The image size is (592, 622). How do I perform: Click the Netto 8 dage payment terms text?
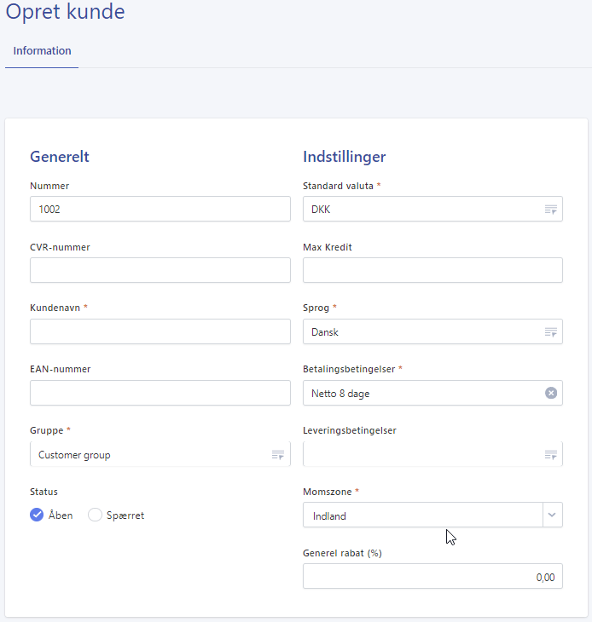click(340, 394)
